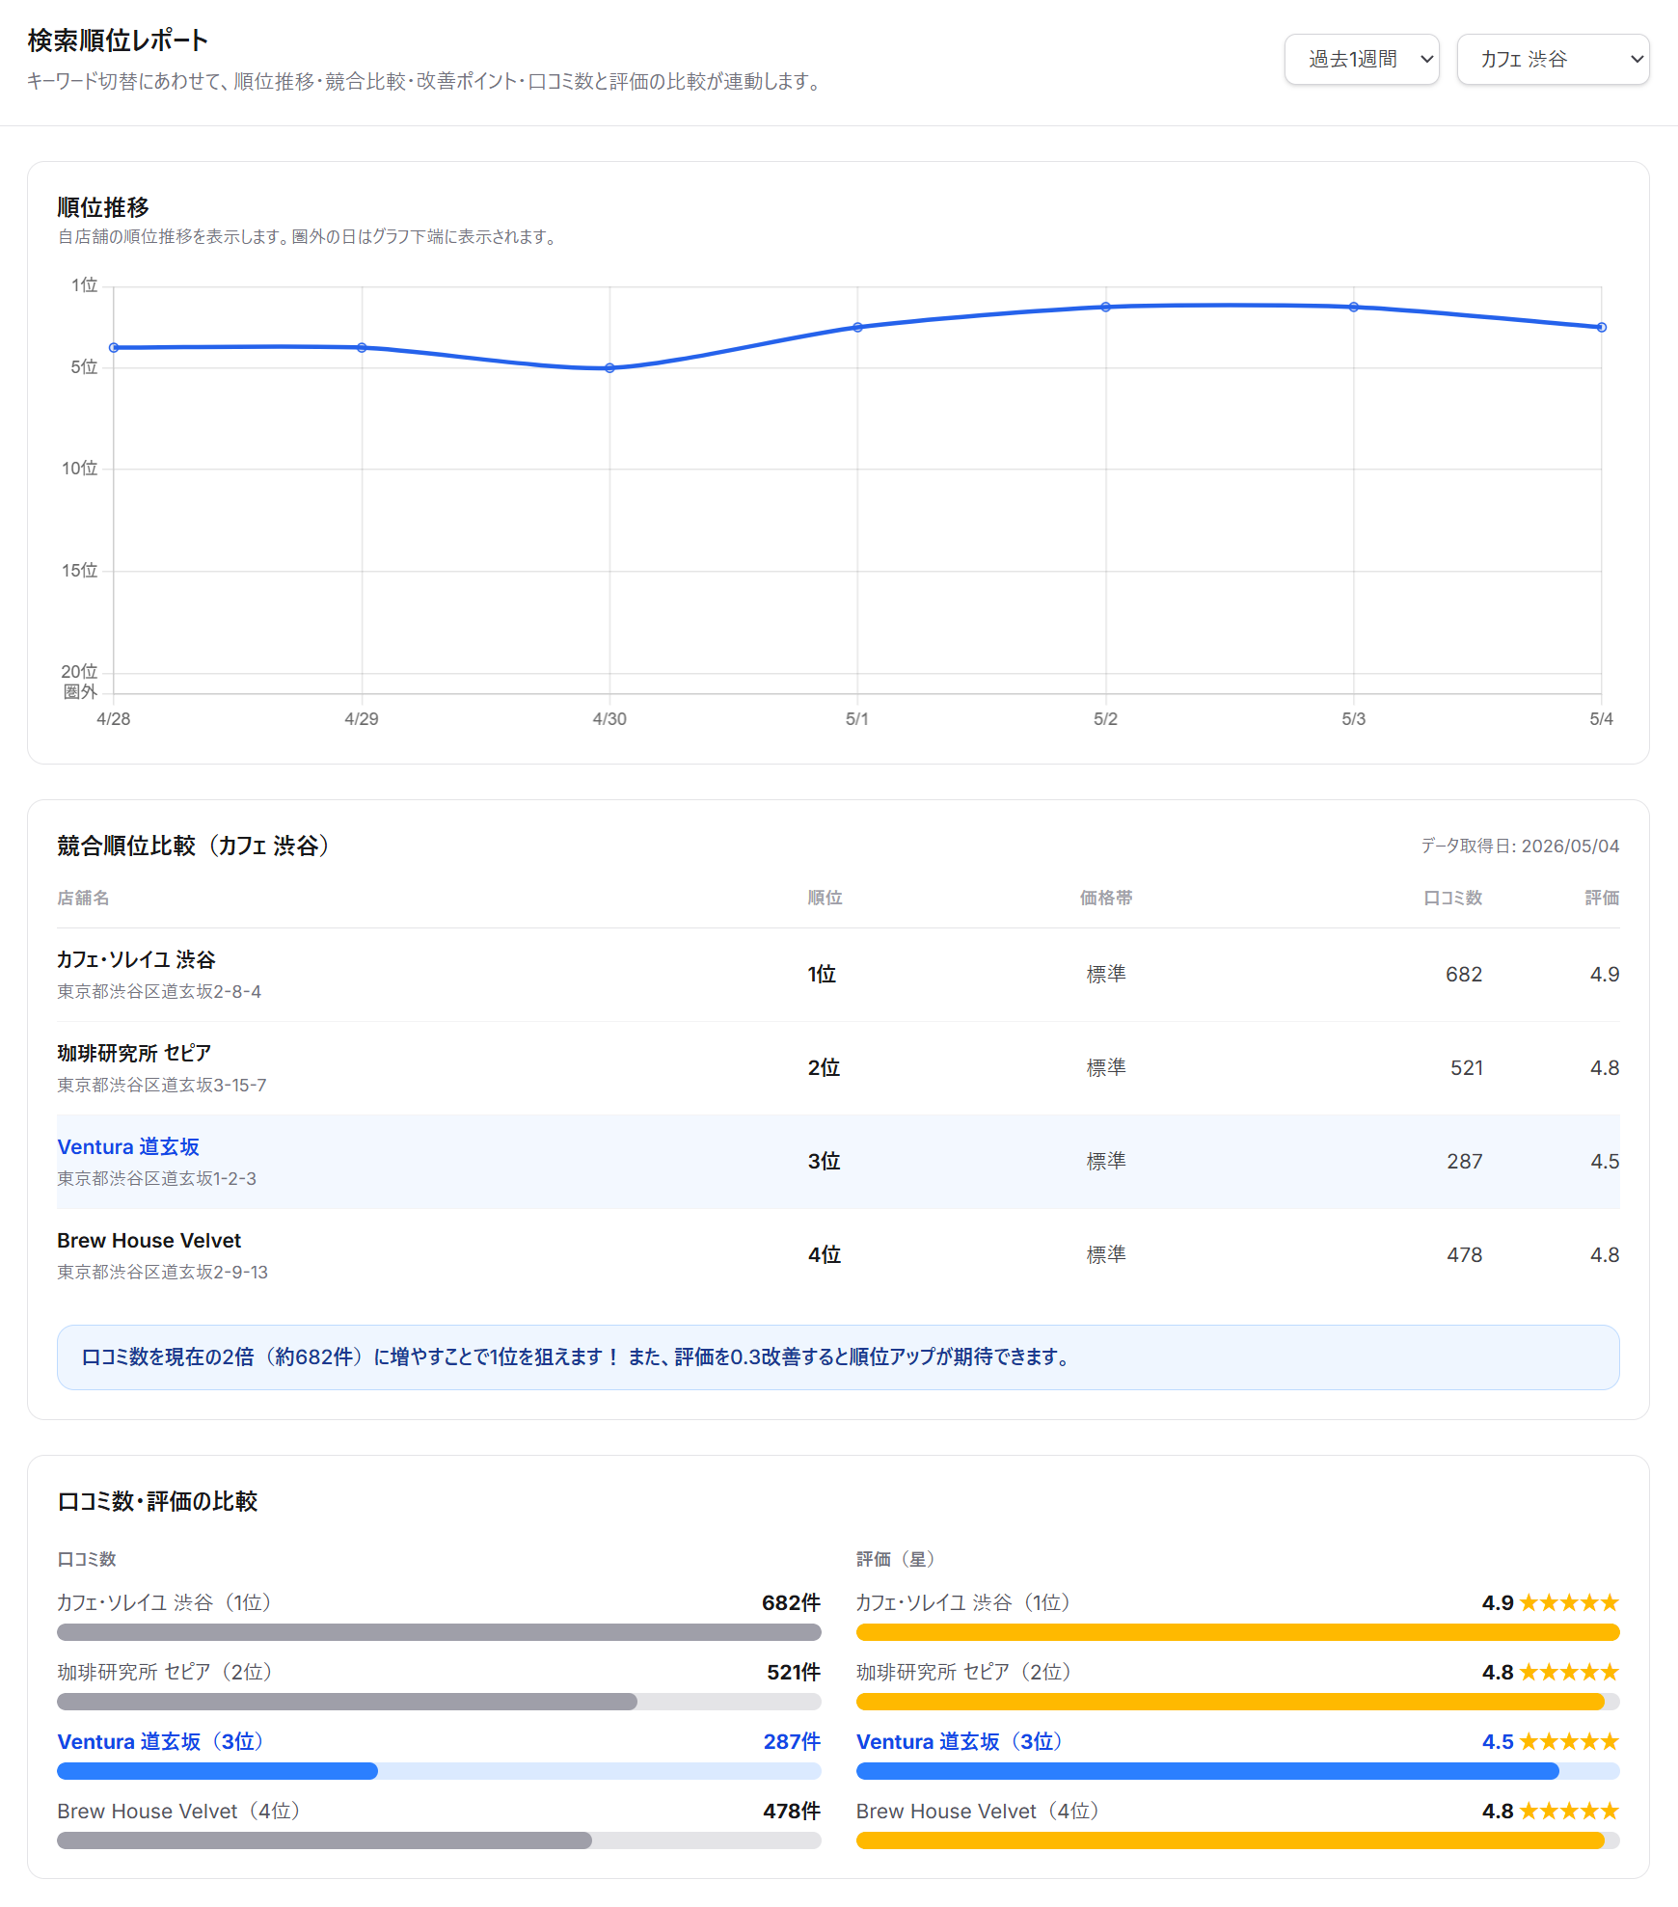The height and width of the screenshot is (1907, 1678).
Task: Click the 4/30 data point on chart
Action: point(609,368)
